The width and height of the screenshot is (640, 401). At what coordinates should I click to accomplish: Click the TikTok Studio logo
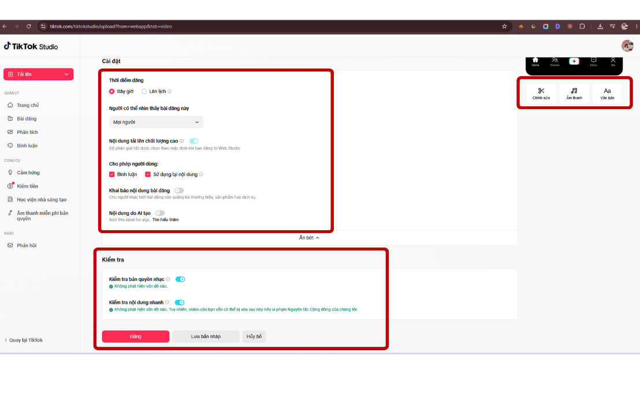pos(31,47)
